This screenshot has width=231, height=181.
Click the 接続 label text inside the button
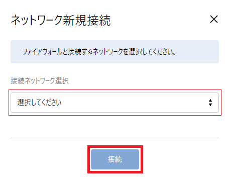tap(115, 159)
